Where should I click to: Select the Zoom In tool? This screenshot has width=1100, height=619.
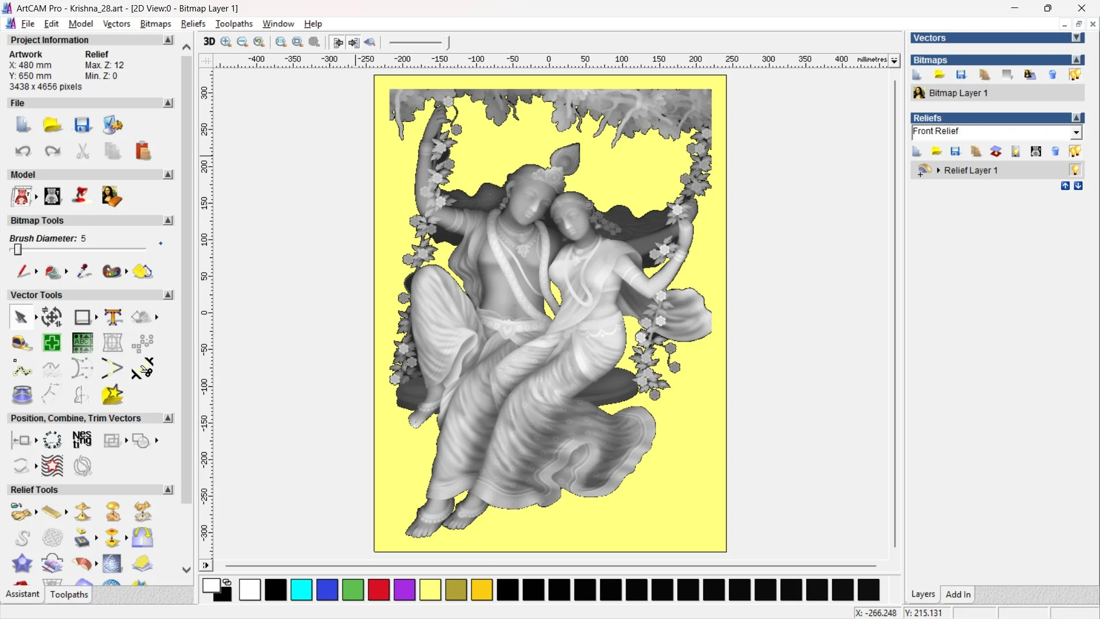coord(226,42)
